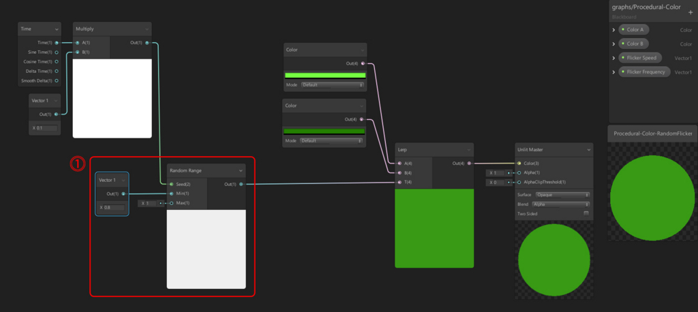Click the Smooth Delta(1) output port

click(57, 81)
